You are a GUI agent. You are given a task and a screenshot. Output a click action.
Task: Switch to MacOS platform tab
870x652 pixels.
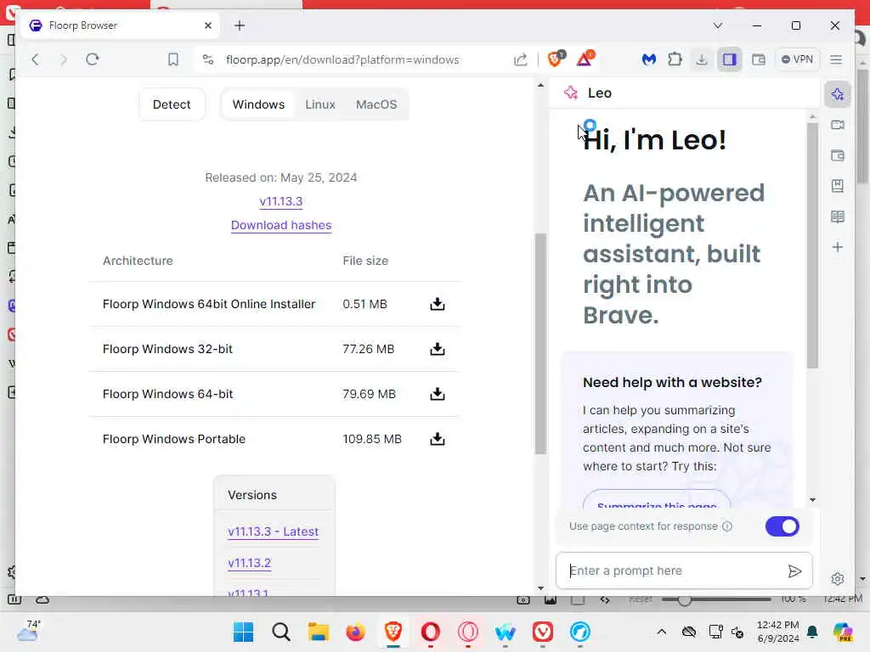pyautogui.click(x=376, y=104)
